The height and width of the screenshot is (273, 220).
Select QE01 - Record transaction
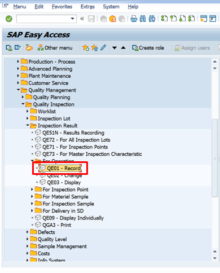tap(64, 168)
